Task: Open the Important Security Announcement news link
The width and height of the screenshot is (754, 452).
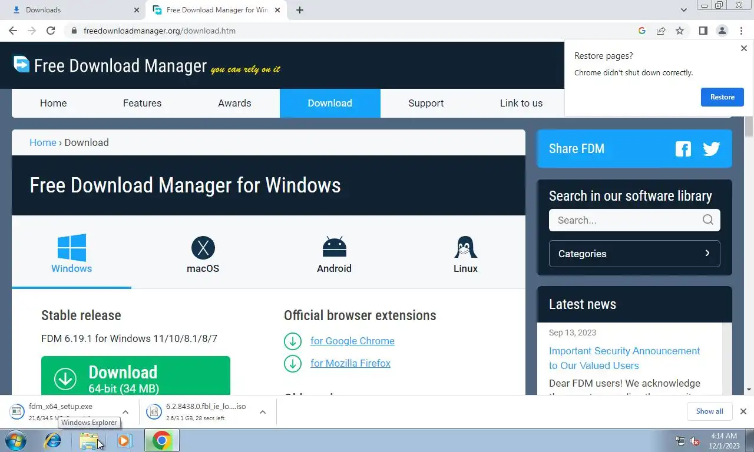Action: coord(624,358)
